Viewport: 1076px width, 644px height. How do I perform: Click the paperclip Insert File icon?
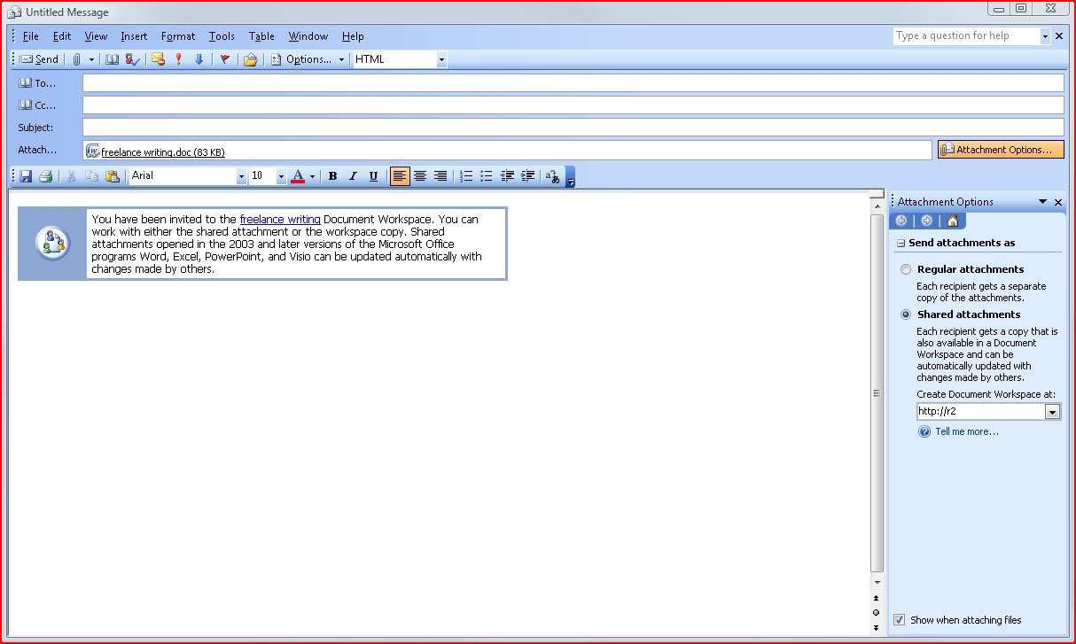pos(77,59)
